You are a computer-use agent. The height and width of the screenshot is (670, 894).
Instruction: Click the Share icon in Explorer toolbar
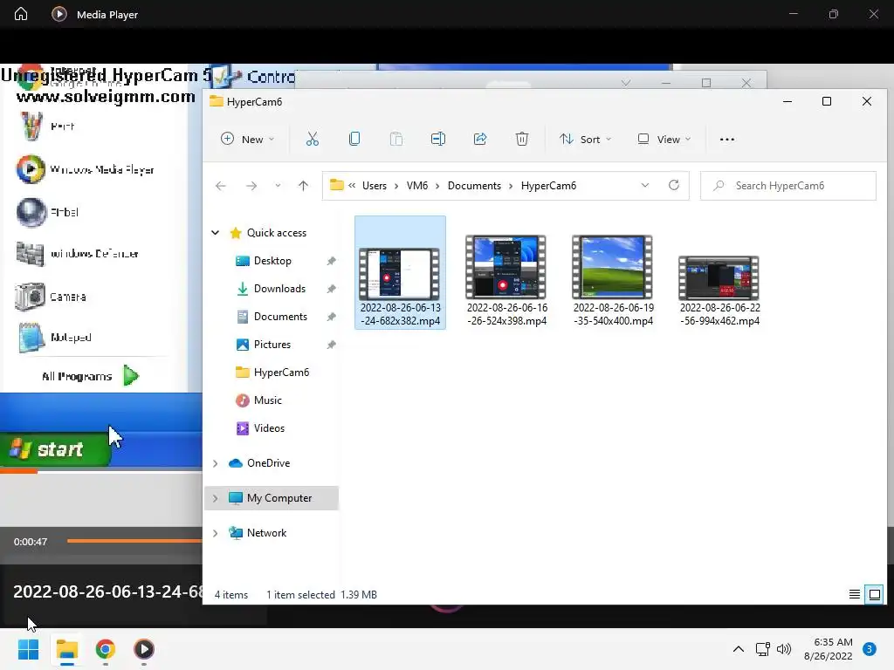(480, 139)
